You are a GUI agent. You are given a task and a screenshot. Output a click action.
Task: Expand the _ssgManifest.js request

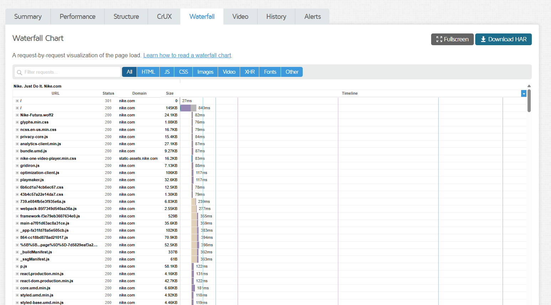tap(17, 259)
